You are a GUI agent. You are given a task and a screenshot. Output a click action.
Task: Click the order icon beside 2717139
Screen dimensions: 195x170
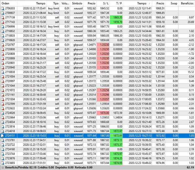(x=2, y=17)
